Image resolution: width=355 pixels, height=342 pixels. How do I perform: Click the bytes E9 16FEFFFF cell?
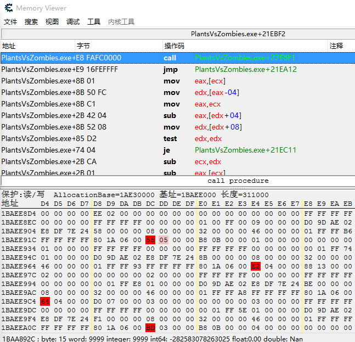tap(97, 69)
